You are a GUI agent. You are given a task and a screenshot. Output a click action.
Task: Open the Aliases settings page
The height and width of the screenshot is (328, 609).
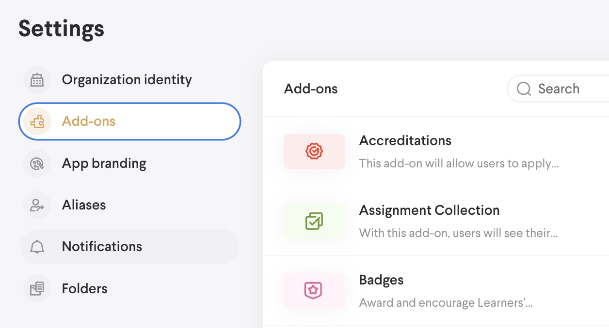coord(84,205)
